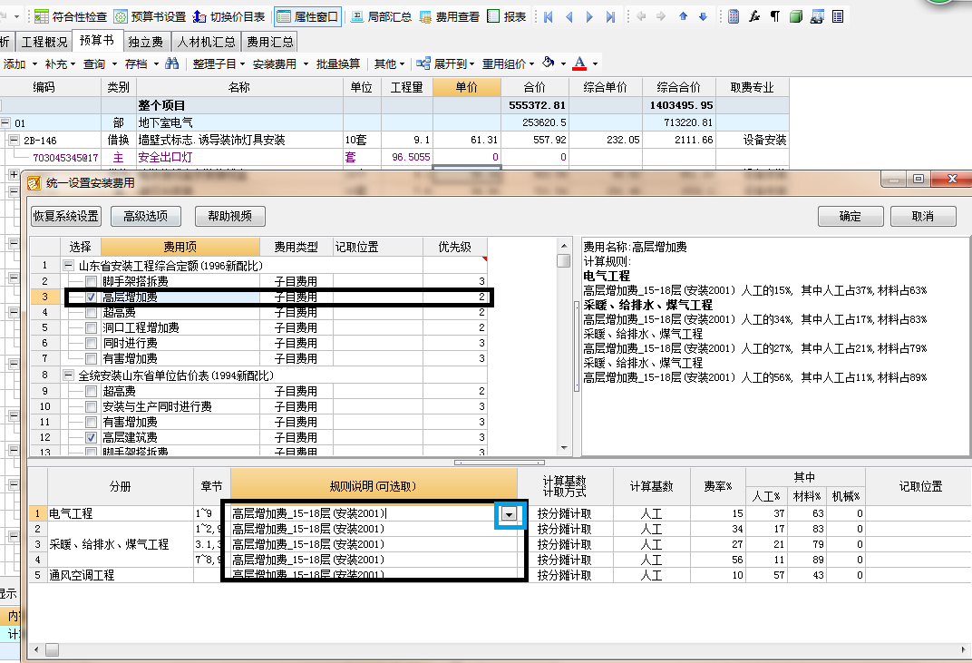This screenshot has width=972, height=663.
Task: Tick the 洞口工程增加费 checkbox
Action: 91,327
